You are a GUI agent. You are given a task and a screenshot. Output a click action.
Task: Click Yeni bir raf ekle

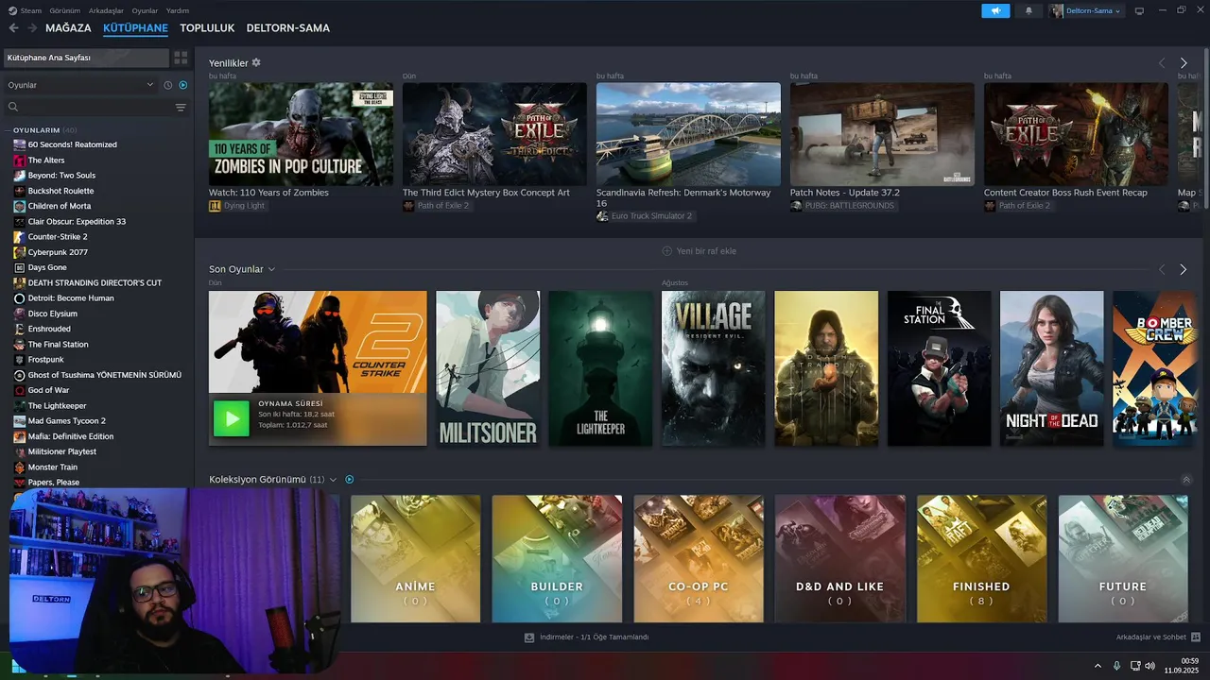pyautogui.click(x=699, y=251)
